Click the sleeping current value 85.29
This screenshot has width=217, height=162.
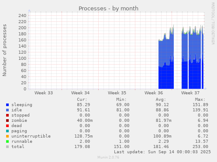click(83, 105)
